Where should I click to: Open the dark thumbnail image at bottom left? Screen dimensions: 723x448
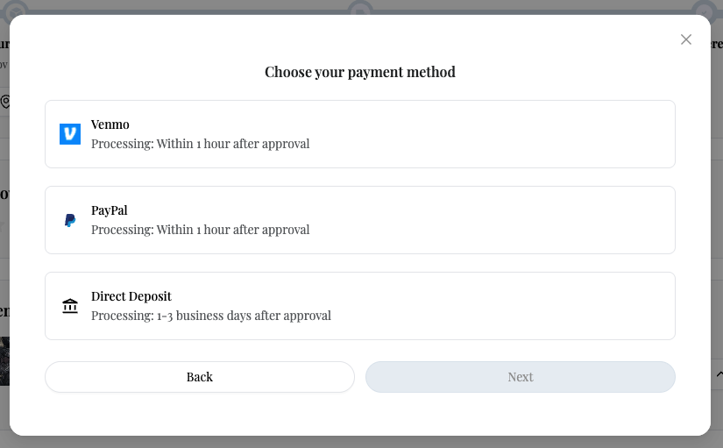point(4,361)
